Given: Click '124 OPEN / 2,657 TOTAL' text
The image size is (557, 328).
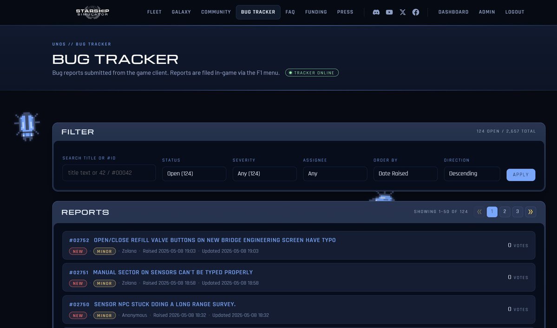Looking at the screenshot, I should click(506, 132).
